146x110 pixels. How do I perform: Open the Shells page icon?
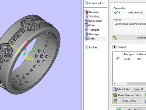click(86, 38)
